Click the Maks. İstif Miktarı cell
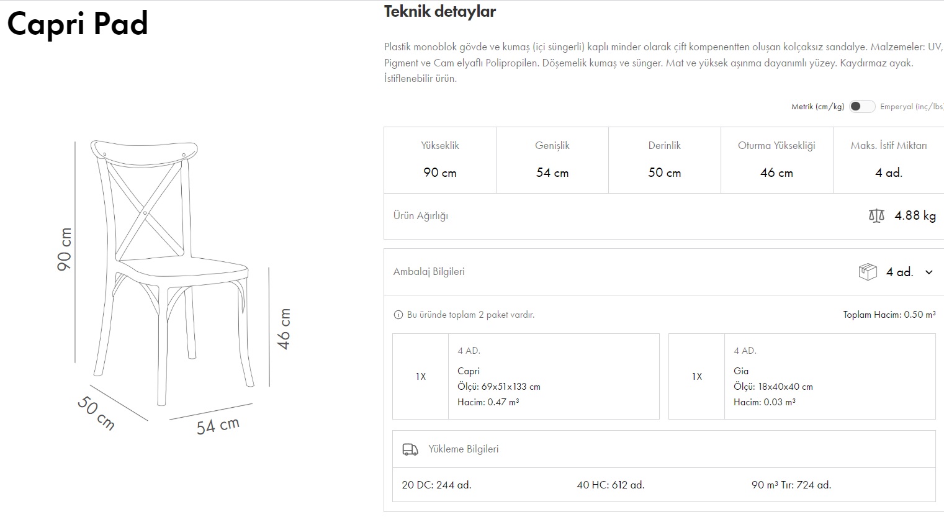Image resolution: width=944 pixels, height=517 pixels. point(888,160)
